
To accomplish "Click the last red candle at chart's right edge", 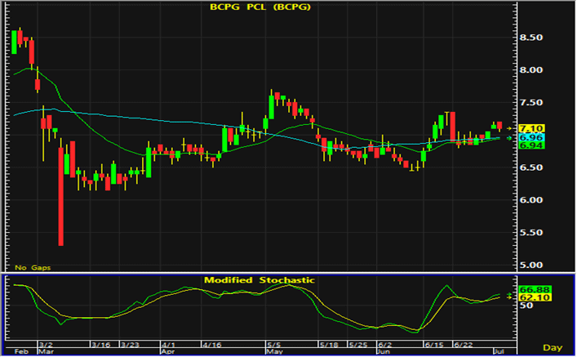I will coord(499,126).
